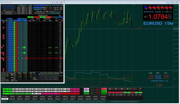Screen dimensions: 180x104
Task: Click the +2.27 W1 value
Action: click(158, 76)
